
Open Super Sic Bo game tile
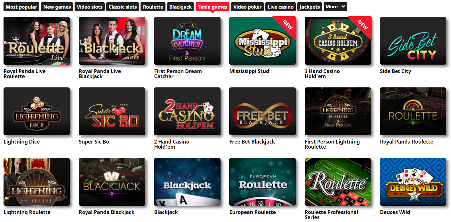pyautogui.click(x=112, y=111)
